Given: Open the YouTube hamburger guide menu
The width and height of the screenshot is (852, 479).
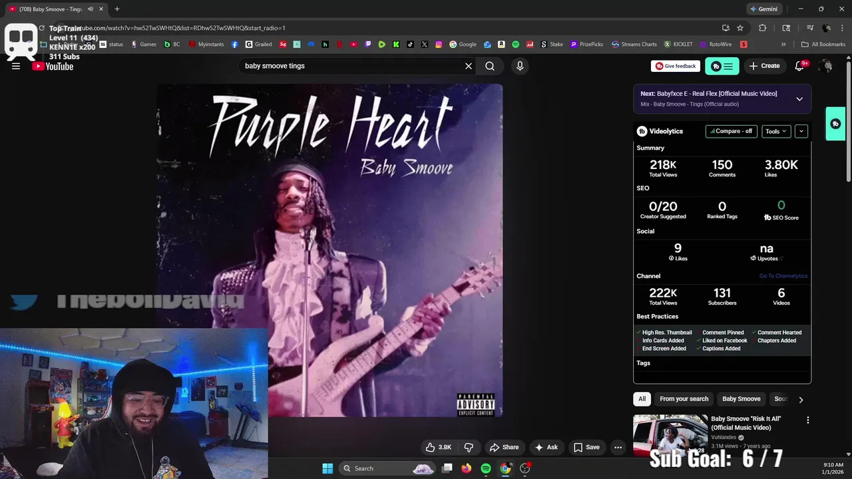Looking at the screenshot, I should pyautogui.click(x=16, y=66).
